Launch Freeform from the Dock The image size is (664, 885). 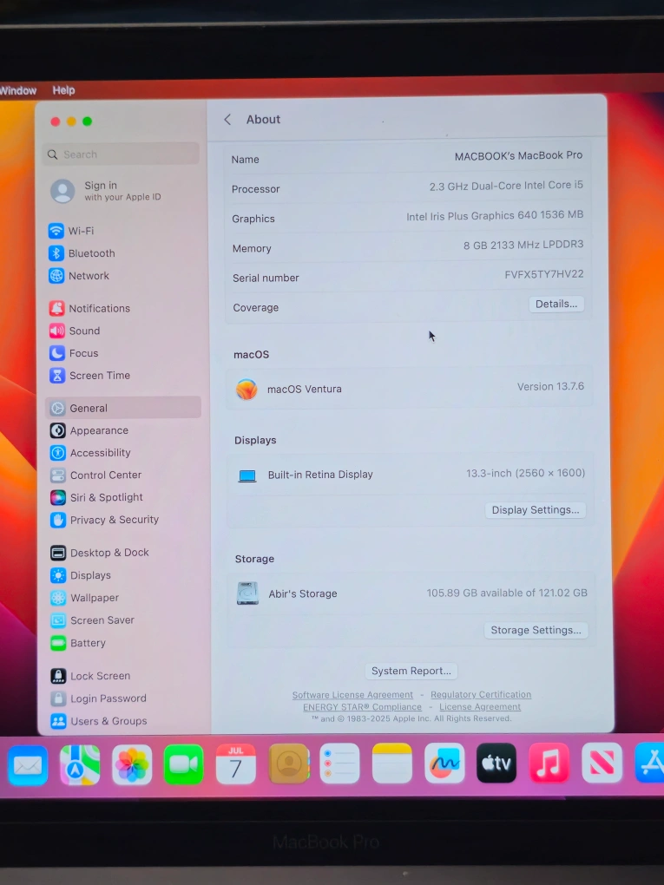(444, 763)
